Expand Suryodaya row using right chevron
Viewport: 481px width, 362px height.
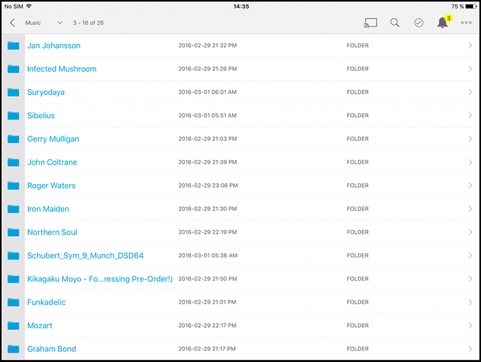point(470,93)
